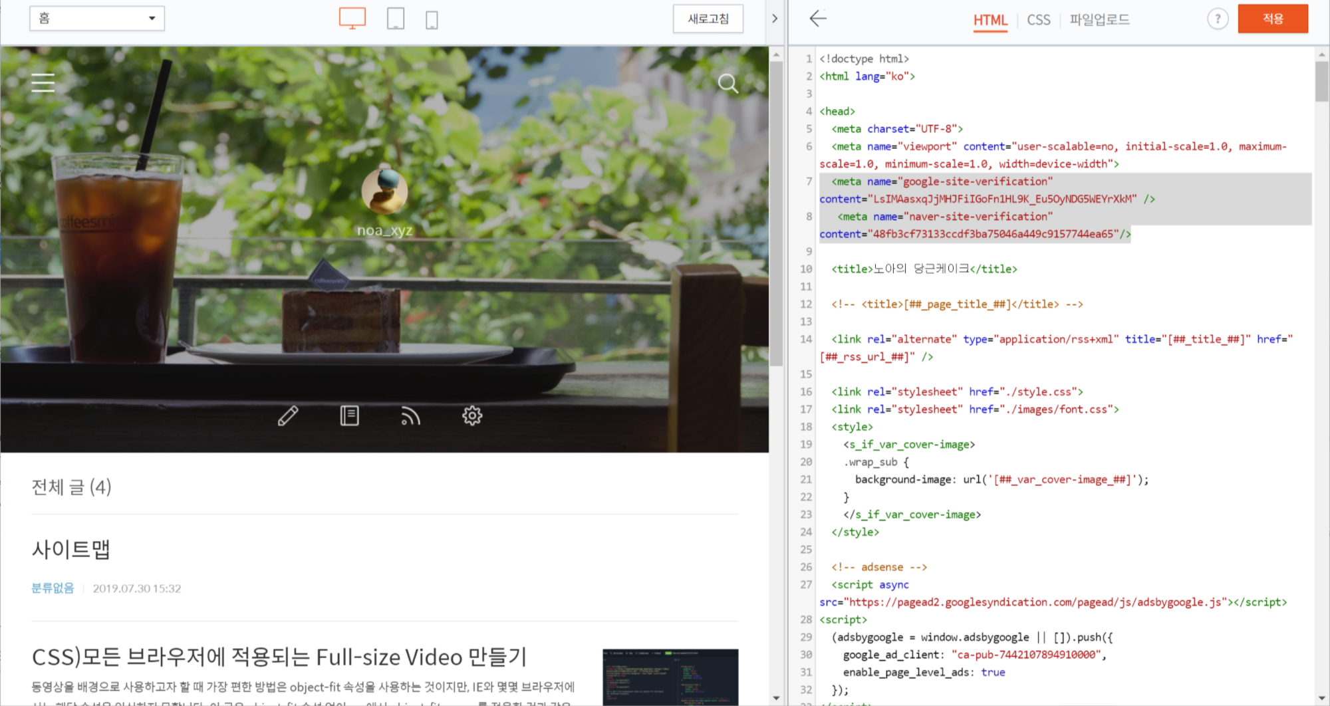Click the <!doctype html> line
This screenshot has width=1330, height=706.
(864, 59)
